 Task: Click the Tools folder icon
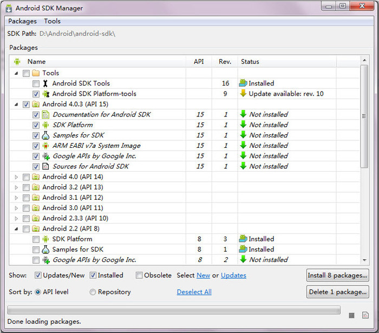36,73
